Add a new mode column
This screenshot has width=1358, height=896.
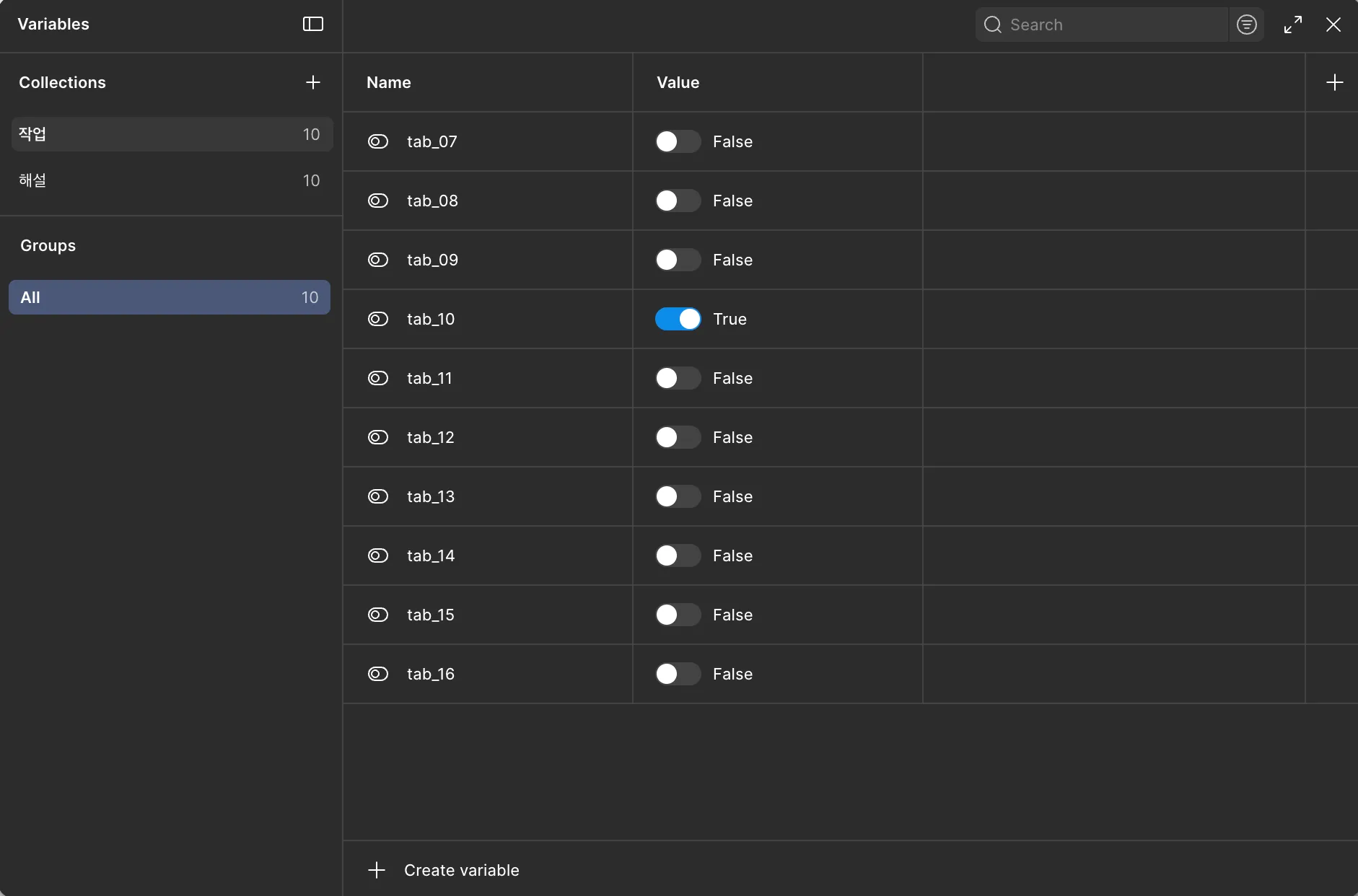(x=1334, y=82)
